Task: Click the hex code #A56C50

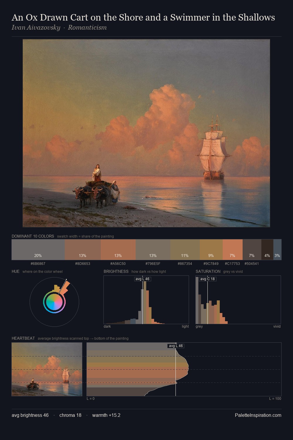Action: 118,264
